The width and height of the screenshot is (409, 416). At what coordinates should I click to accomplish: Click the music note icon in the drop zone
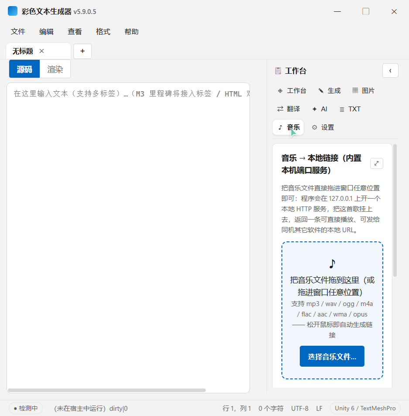coord(332,264)
